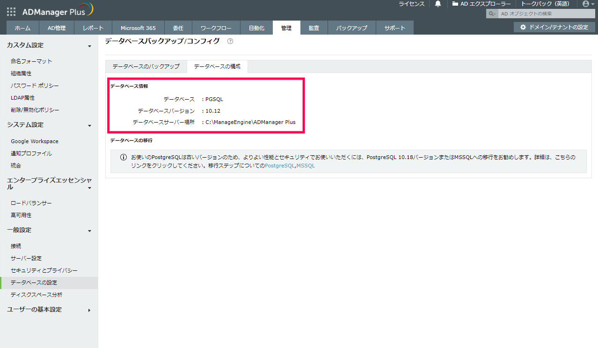
Task: Open サーバー設定
Action: 26,258
